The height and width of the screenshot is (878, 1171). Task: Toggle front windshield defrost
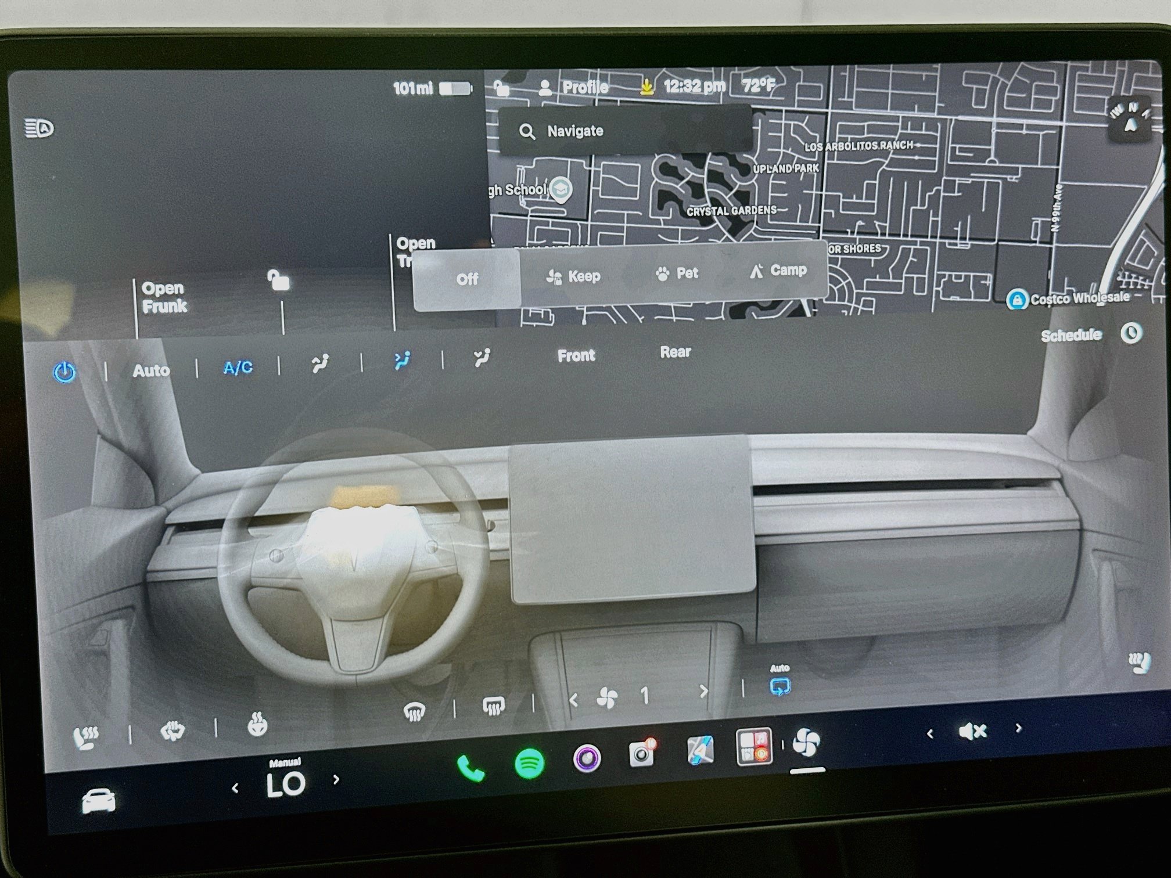(414, 712)
